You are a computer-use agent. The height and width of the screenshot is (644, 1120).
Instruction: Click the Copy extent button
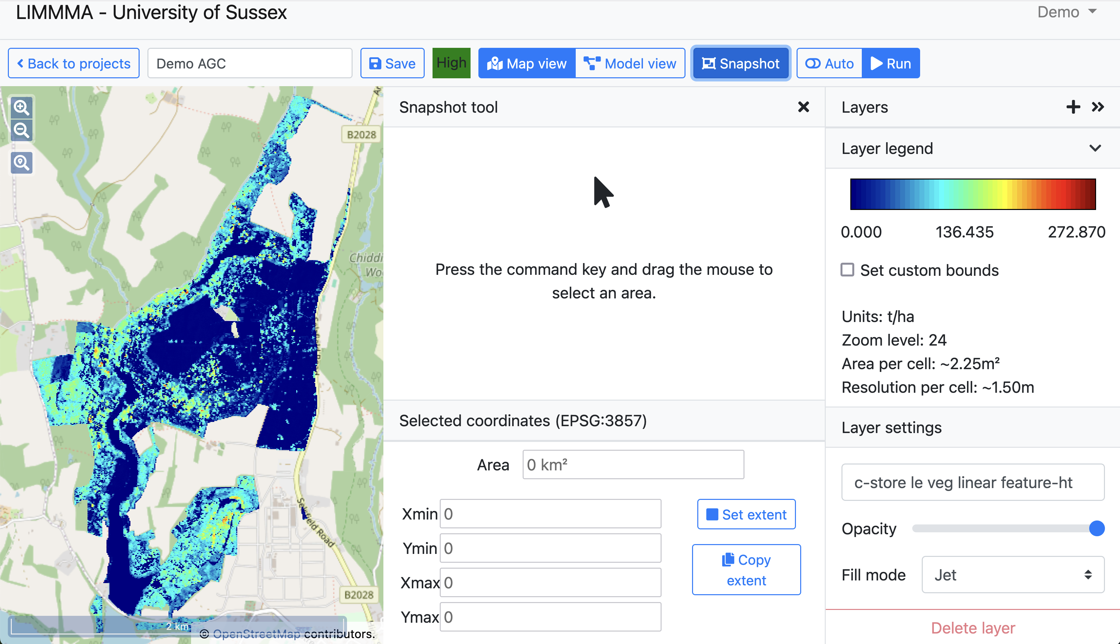(x=746, y=570)
